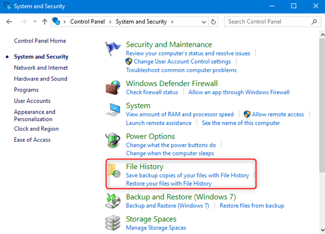Image resolution: width=325 pixels, height=234 pixels.
Task: Go back with the Back arrow
Action: click(x=9, y=22)
